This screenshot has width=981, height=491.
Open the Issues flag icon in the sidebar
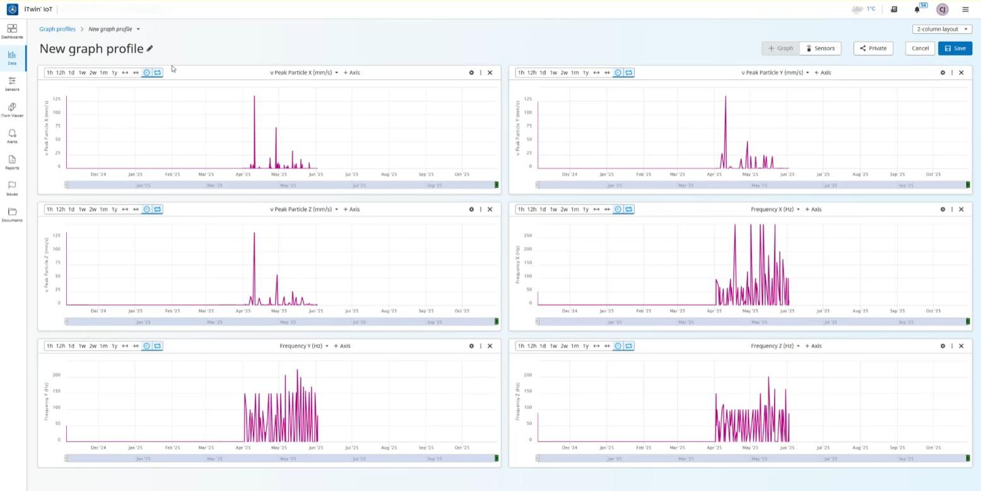(x=12, y=187)
